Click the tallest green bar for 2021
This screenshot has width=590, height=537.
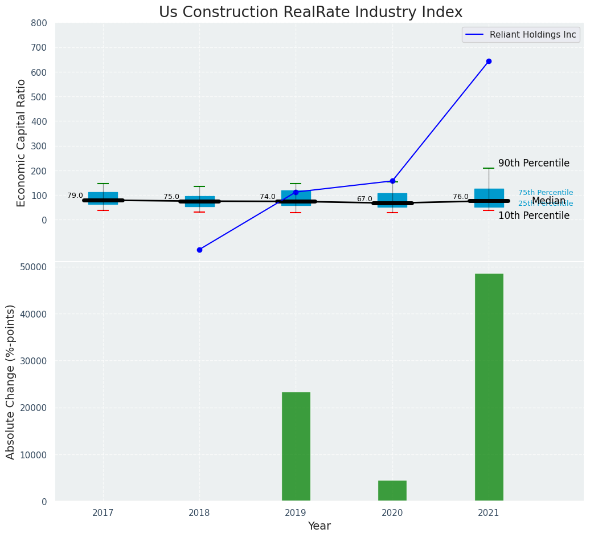pos(489,387)
